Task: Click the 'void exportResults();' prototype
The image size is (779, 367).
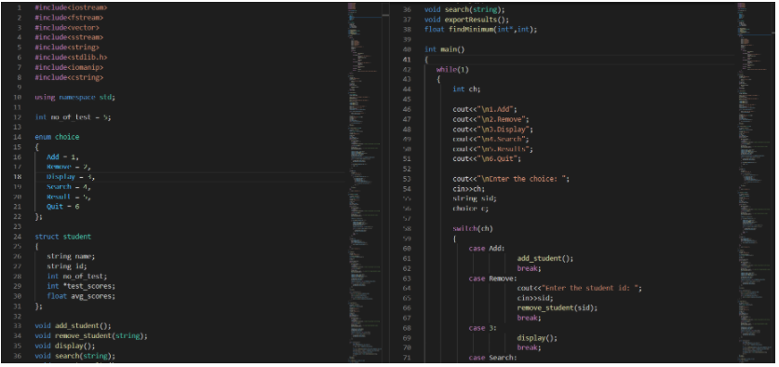Action: (467, 20)
